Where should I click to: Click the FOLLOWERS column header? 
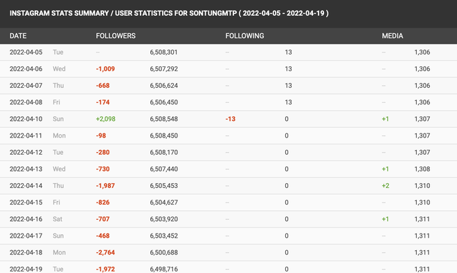[x=116, y=36]
